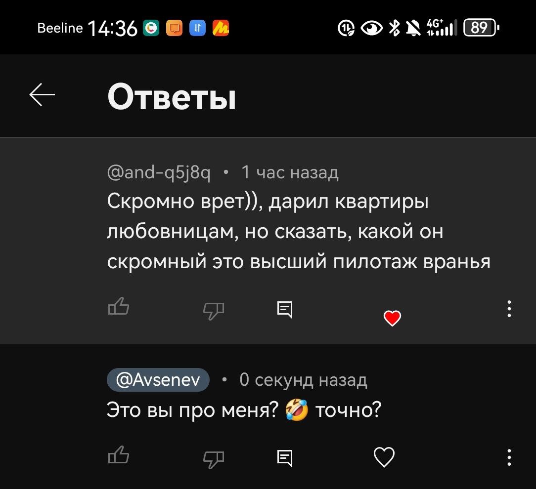The height and width of the screenshot is (489, 536).
Task: Reply to the @Avsenev comment
Action: point(285,458)
